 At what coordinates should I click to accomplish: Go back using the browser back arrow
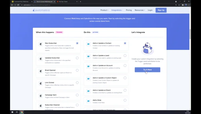[12, 5]
